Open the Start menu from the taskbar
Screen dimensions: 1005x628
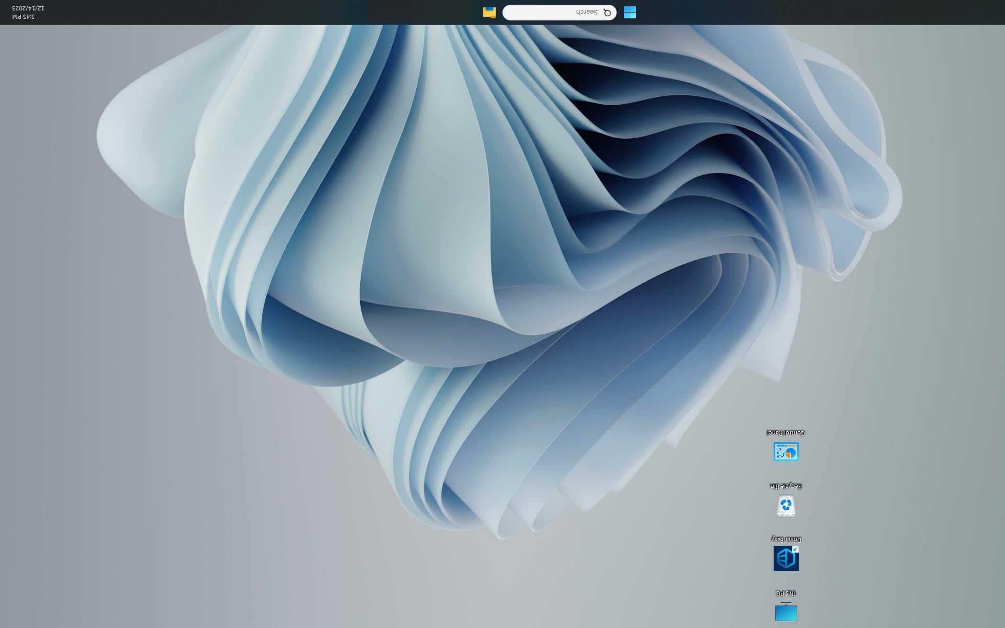(630, 13)
